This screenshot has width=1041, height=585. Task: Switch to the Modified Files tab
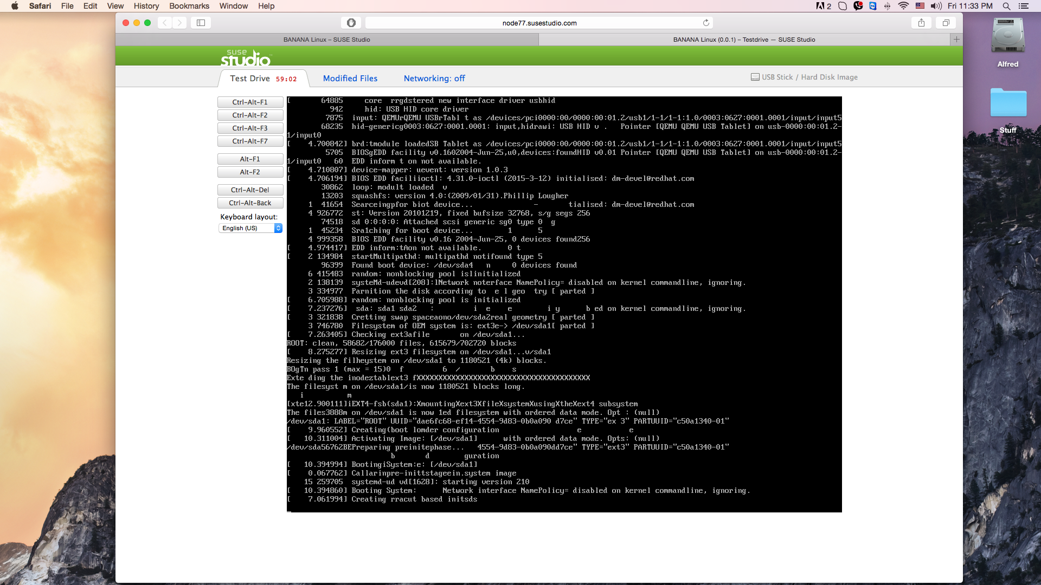click(350, 79)
